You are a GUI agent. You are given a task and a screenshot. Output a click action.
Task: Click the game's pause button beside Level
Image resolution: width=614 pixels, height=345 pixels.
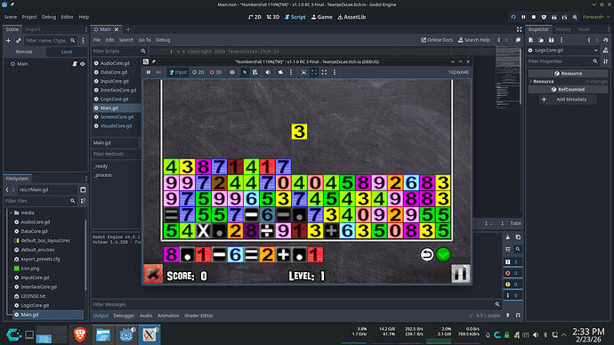(461, 273)
